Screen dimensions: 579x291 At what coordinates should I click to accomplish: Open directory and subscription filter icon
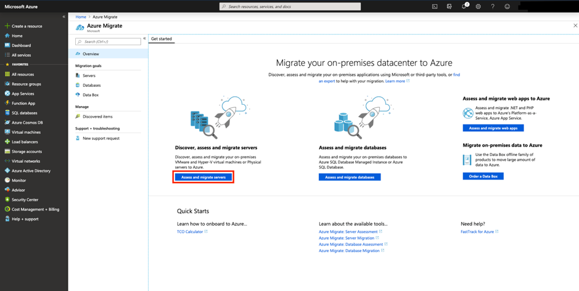[x=449, y=6]
